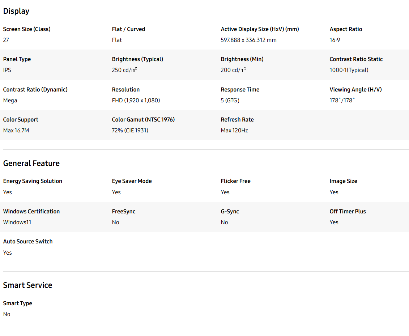The width and height of the screenshot is (409, 336).
Task: Click the Smart Service section heading
Action: 27,285
